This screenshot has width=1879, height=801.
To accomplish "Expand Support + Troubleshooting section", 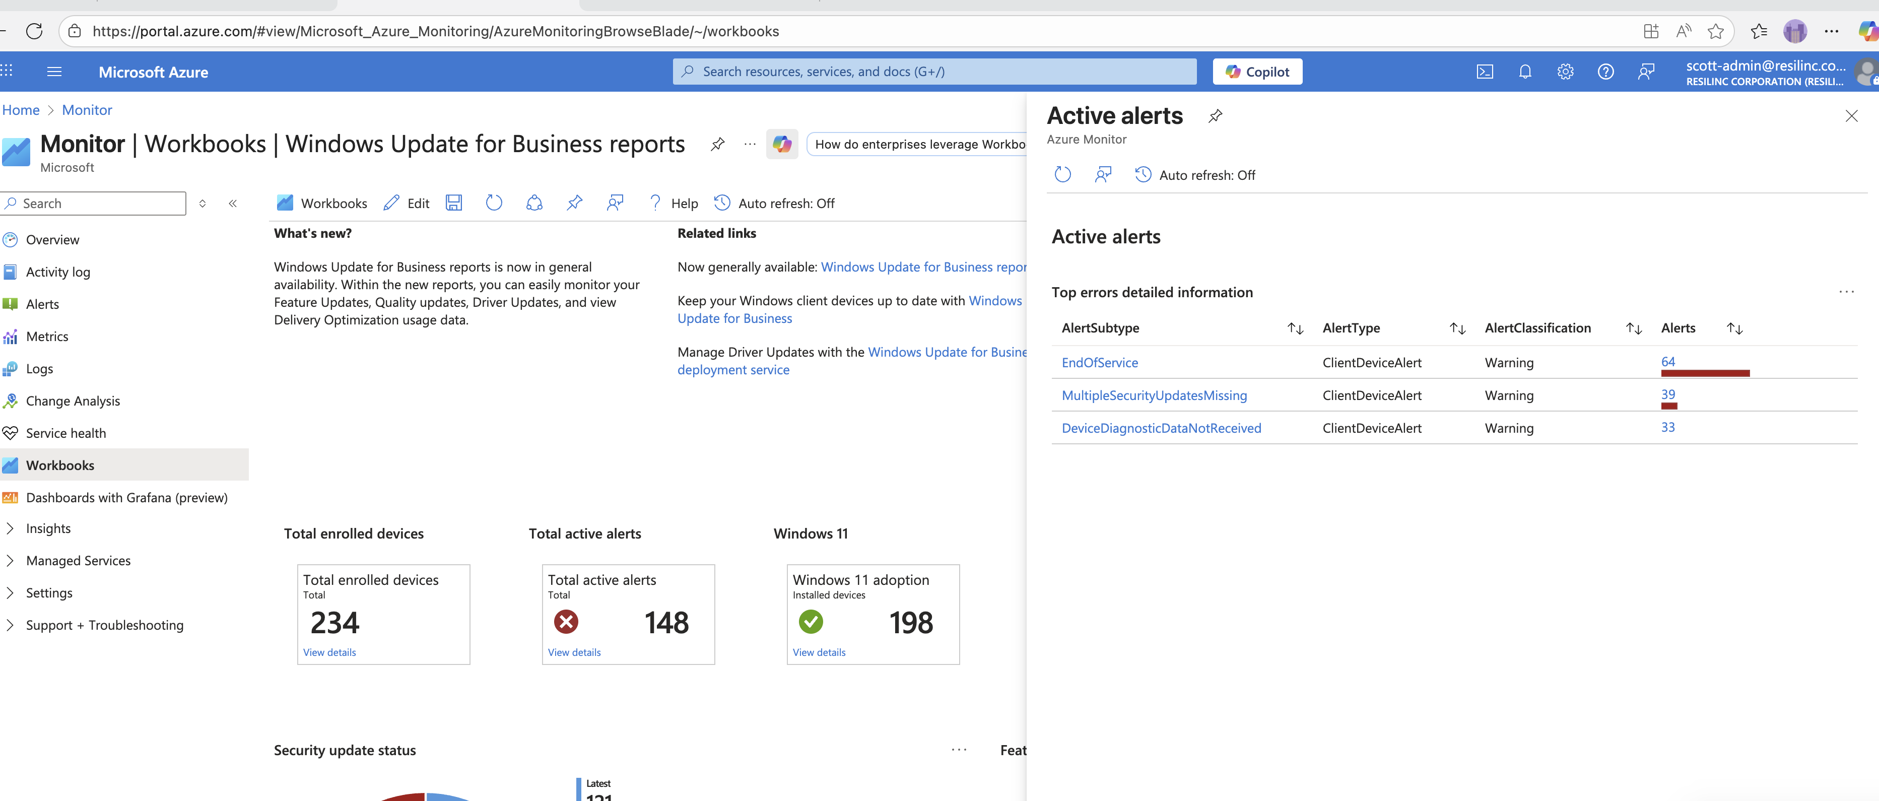I will (10, 625).
